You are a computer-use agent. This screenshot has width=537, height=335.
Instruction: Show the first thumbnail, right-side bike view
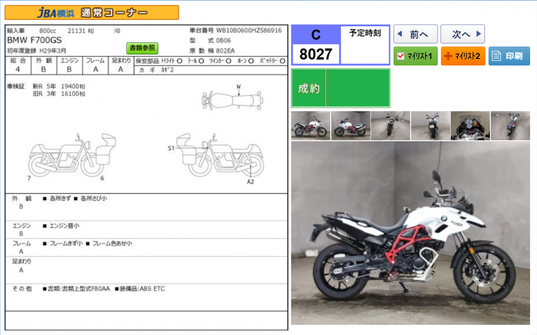310,126
